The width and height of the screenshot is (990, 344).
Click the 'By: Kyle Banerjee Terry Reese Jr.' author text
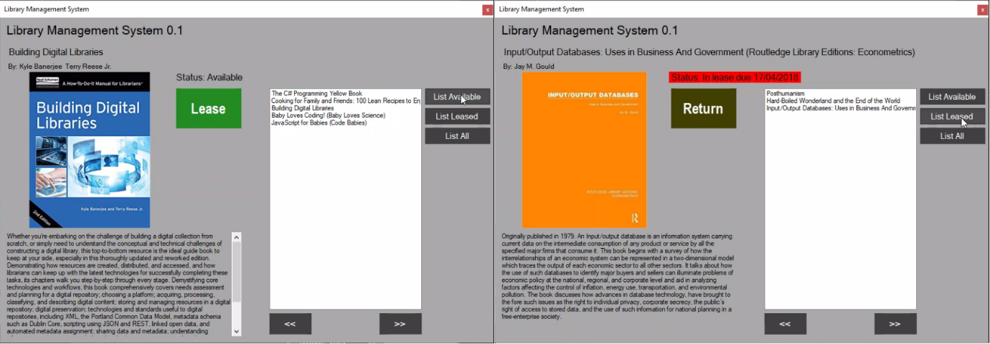click(60, 67)
